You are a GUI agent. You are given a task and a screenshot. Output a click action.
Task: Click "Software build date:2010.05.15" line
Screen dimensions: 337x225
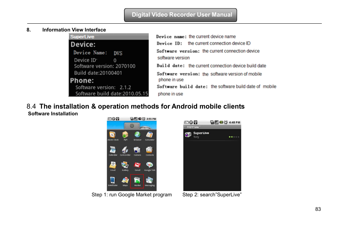(112, 94)
